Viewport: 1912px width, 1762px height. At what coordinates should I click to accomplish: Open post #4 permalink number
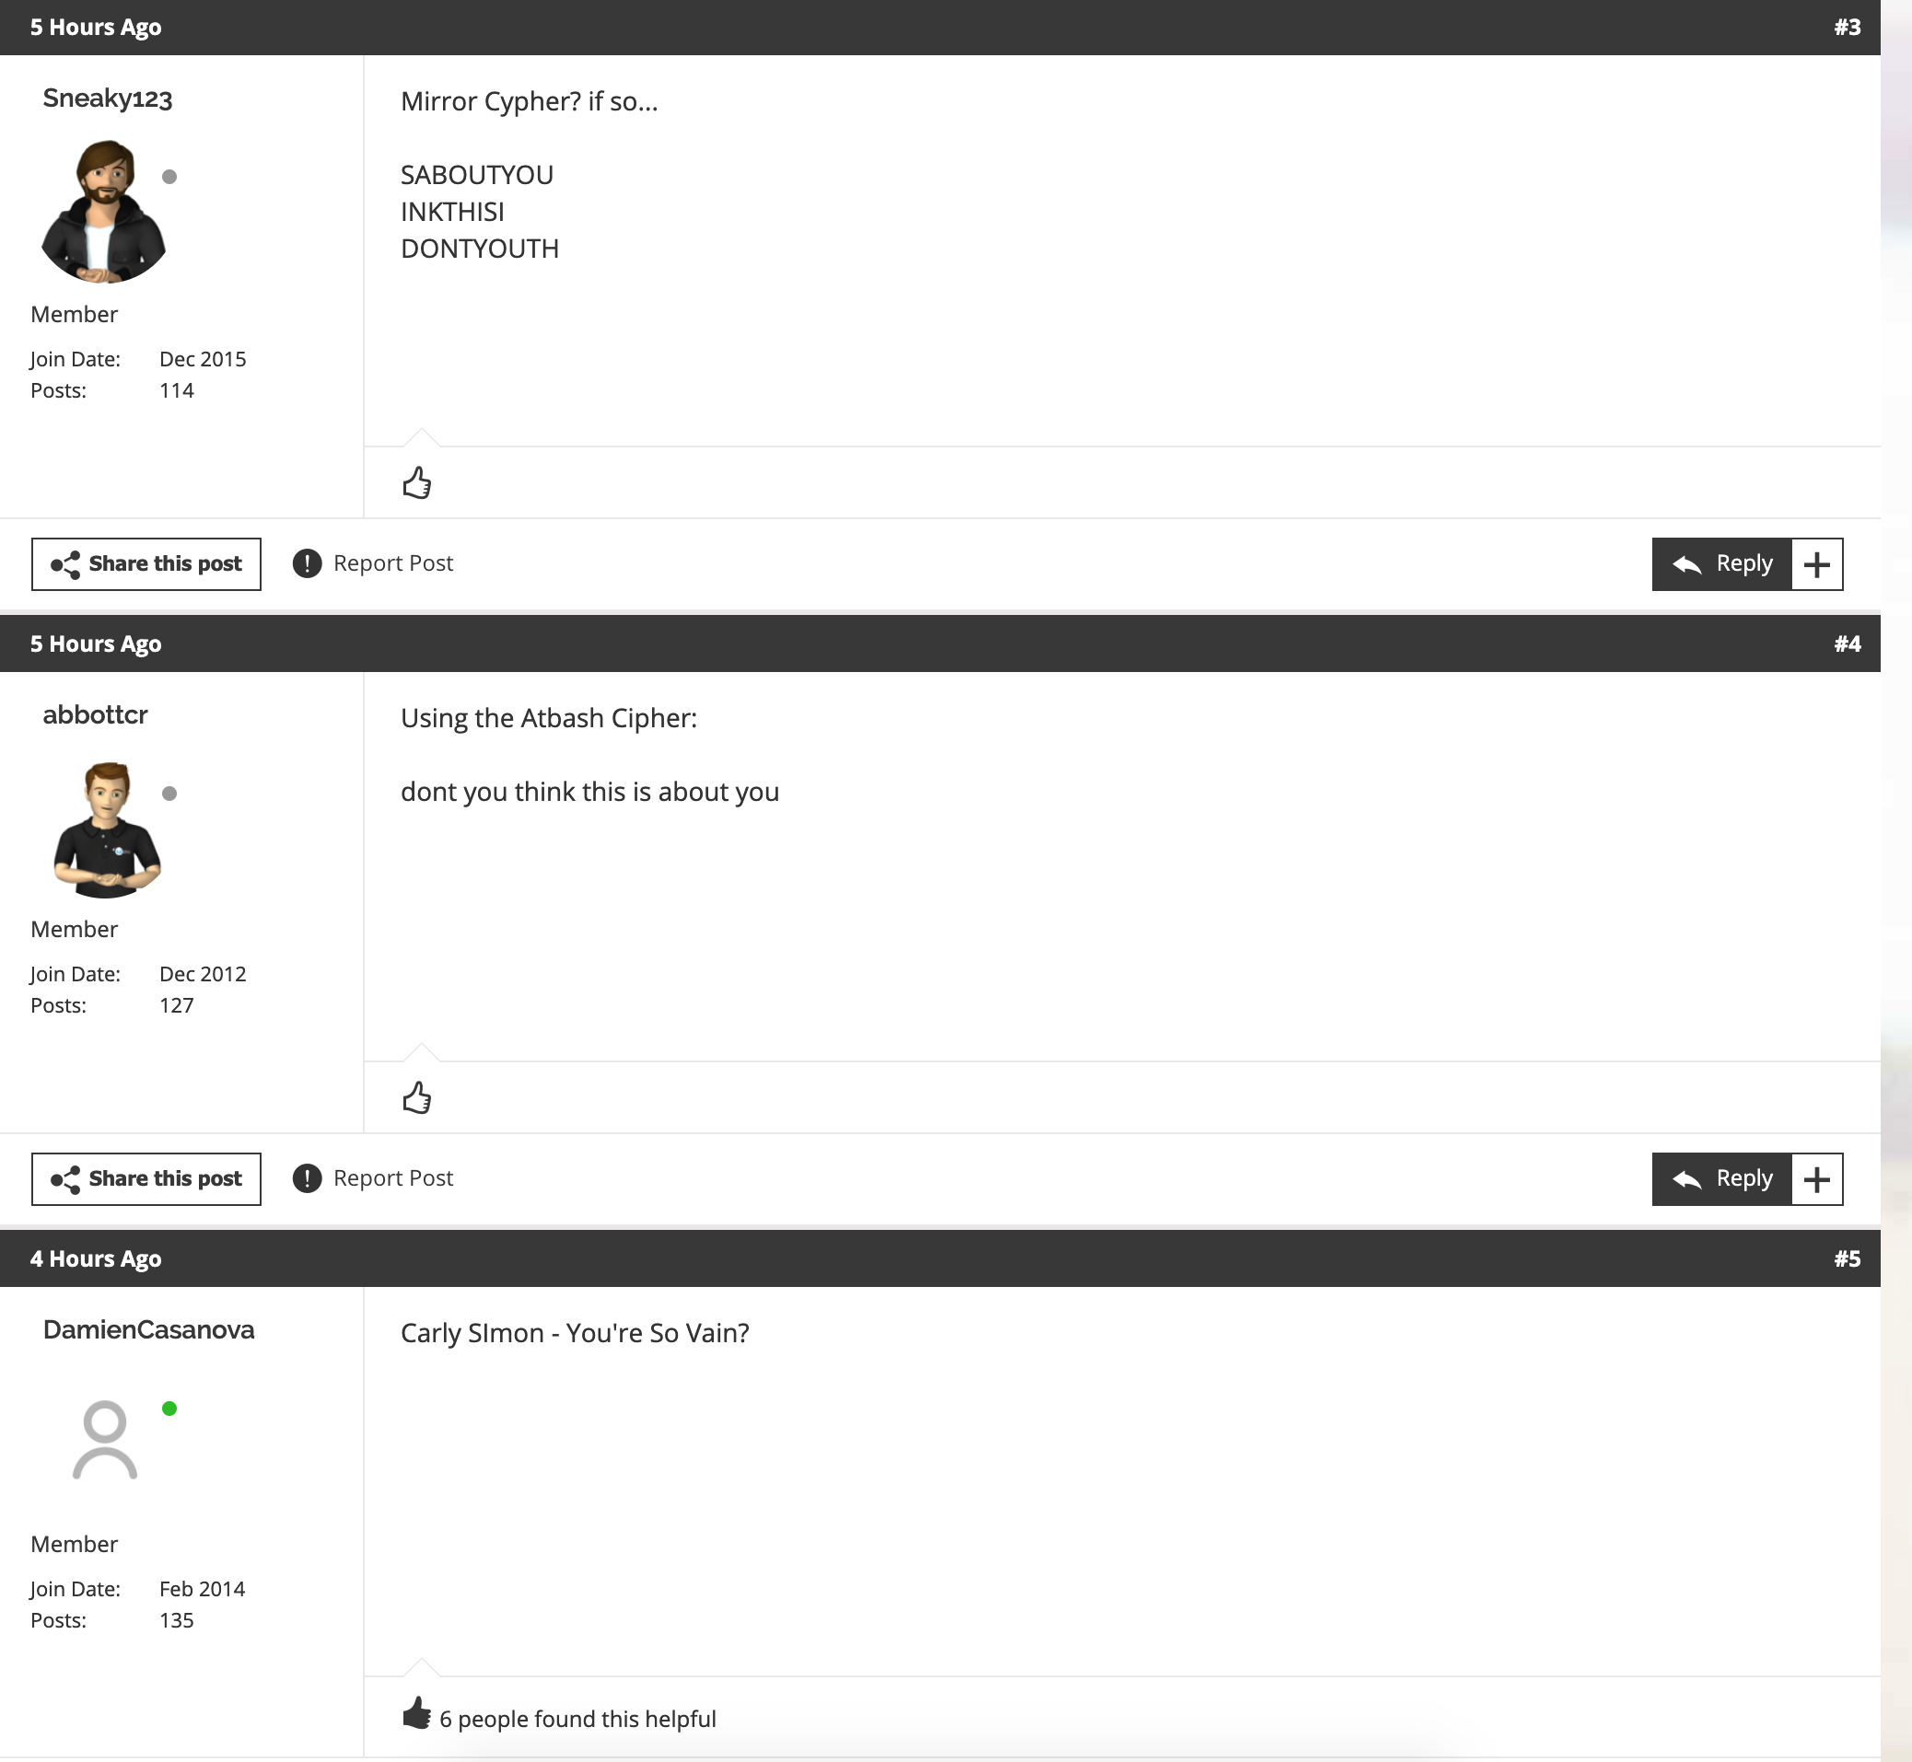[x=1848, y=643]
